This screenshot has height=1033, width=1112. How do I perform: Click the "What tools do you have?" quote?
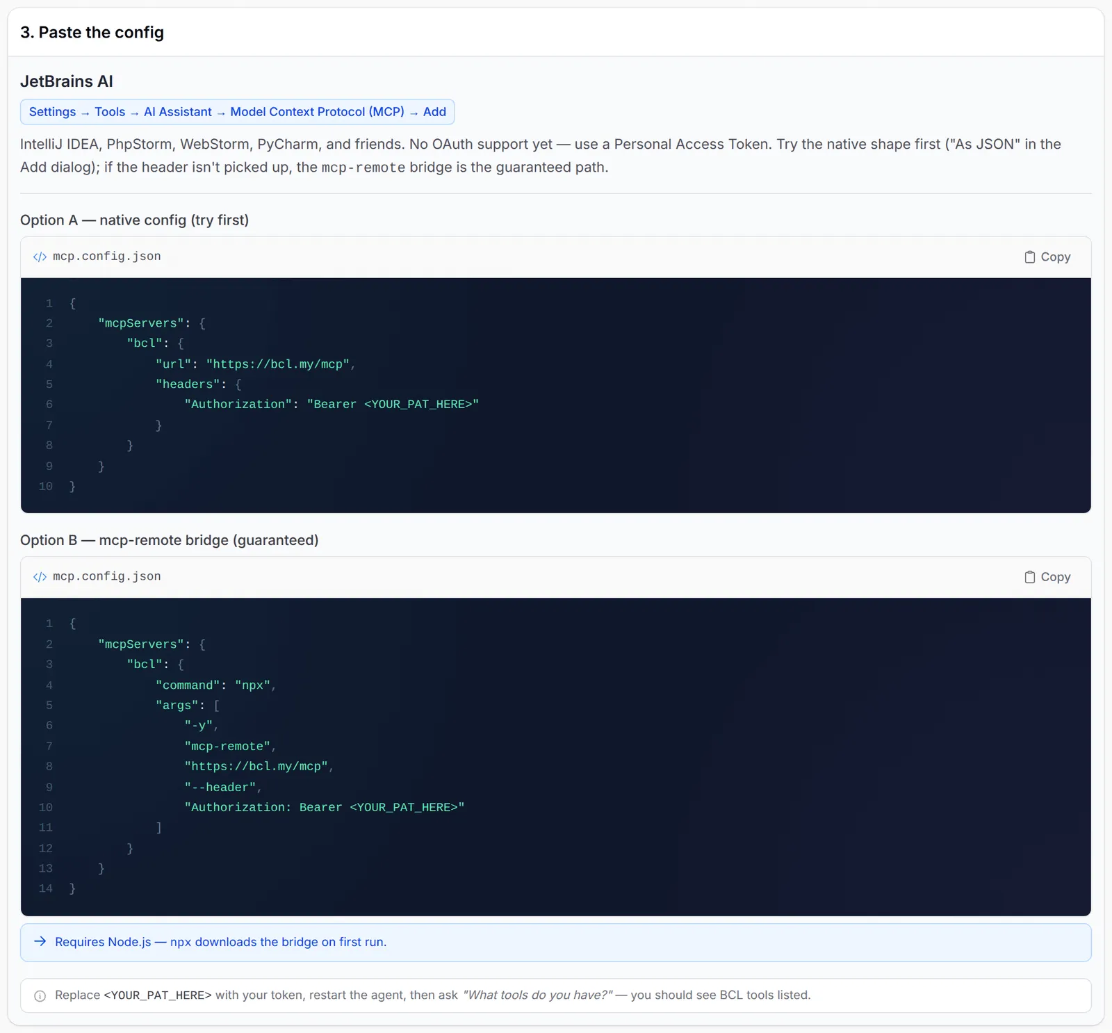click(x=538, y=995)
